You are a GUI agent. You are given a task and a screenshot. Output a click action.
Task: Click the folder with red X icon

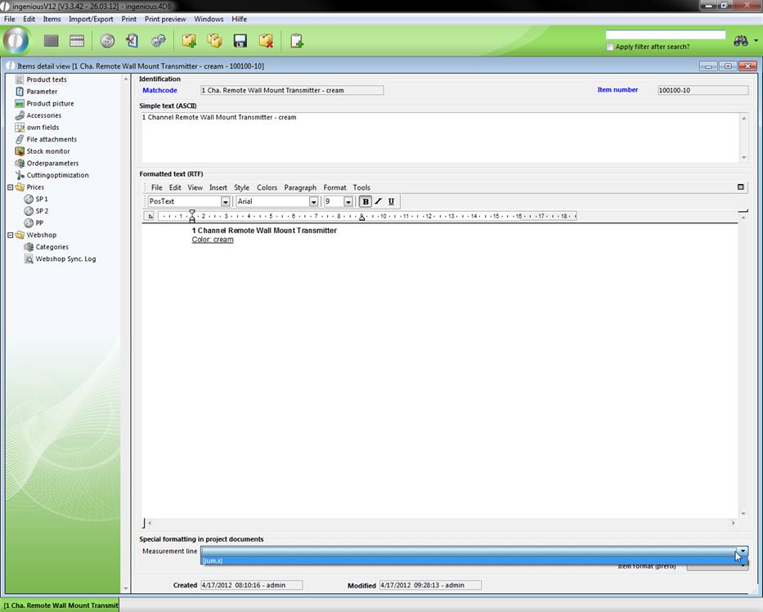coord(266,41)
